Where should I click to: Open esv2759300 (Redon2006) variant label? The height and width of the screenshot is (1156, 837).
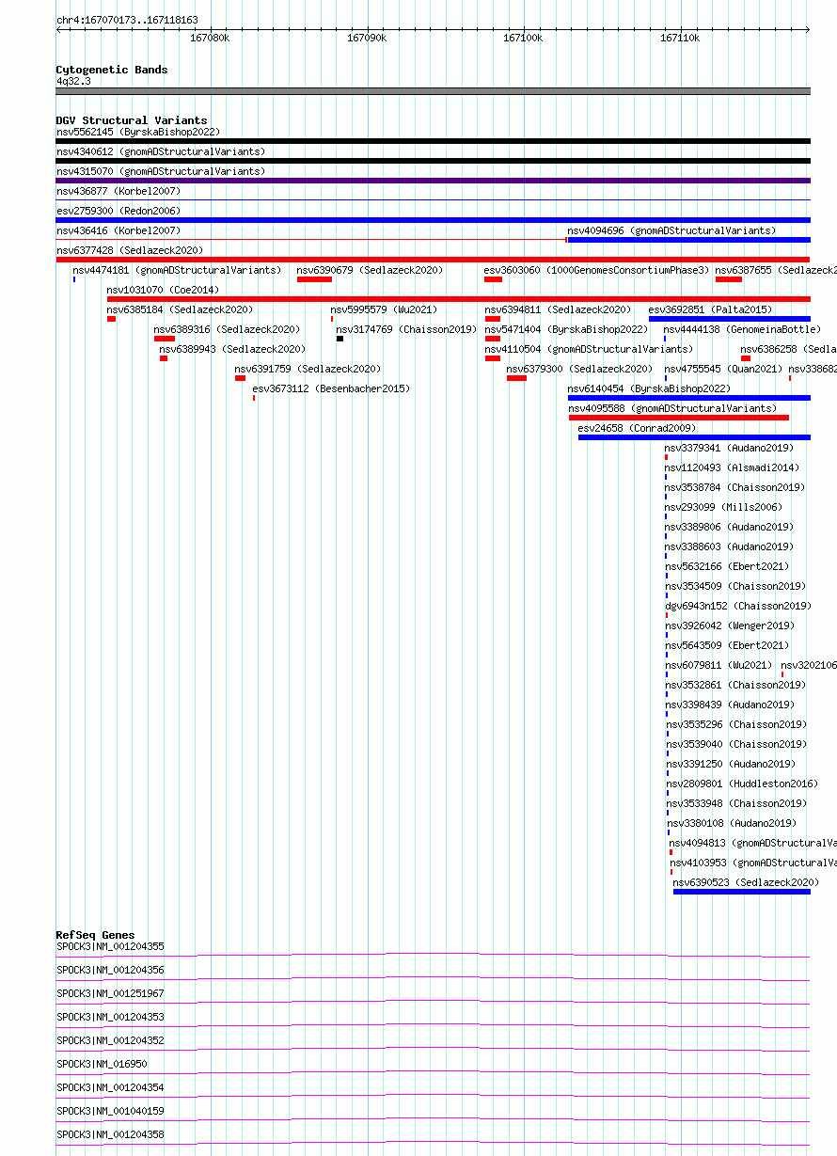pyautogui.click(x=118, y=211)
